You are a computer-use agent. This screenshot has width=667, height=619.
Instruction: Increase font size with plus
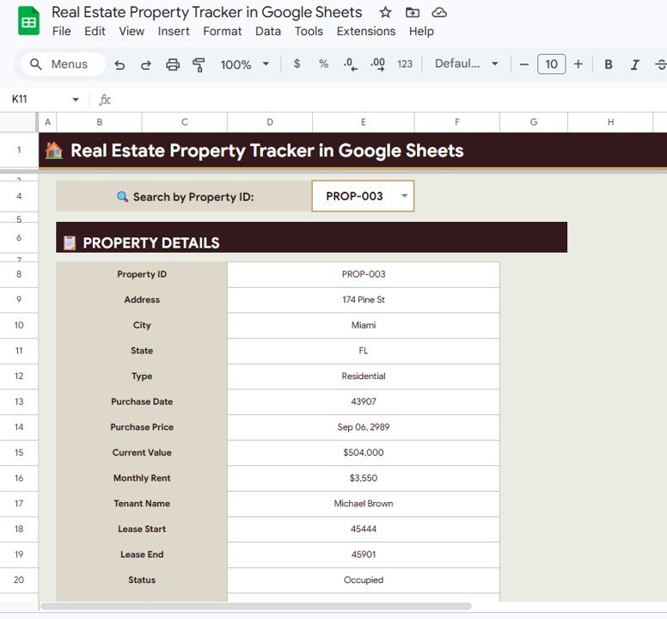pyautogui.click(x=578, y=64)
